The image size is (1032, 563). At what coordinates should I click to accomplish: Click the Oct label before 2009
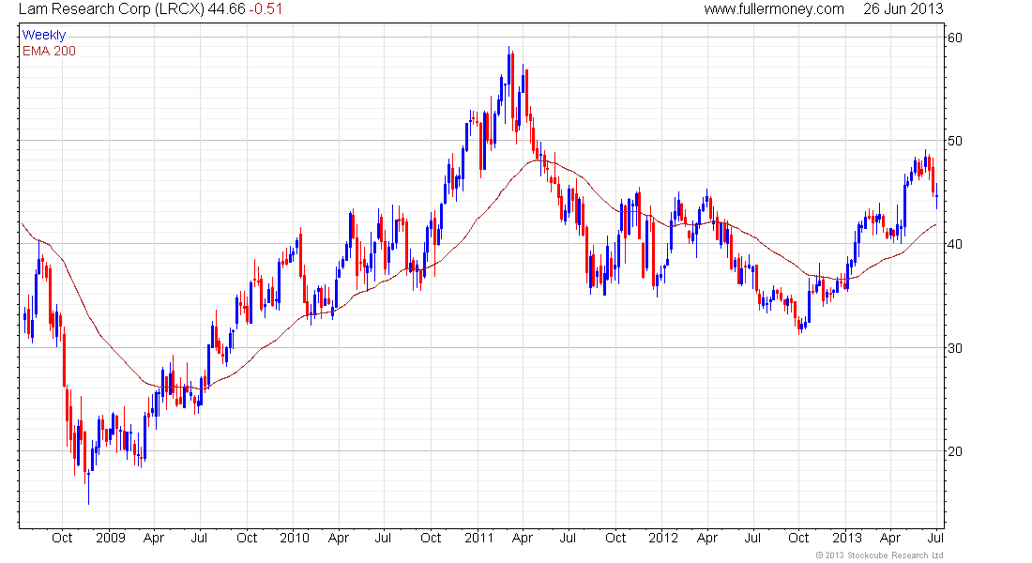[62, 538]
